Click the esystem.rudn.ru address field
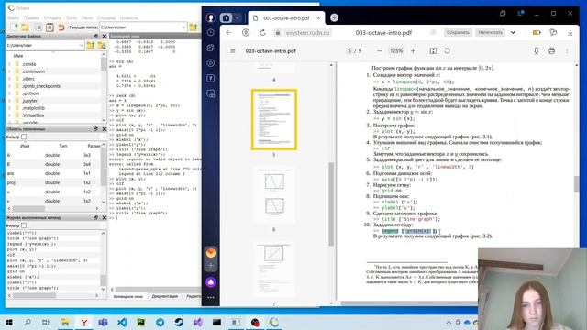This screenshot has width=587, height=330. pyautogui.click(x=308, y=33)
